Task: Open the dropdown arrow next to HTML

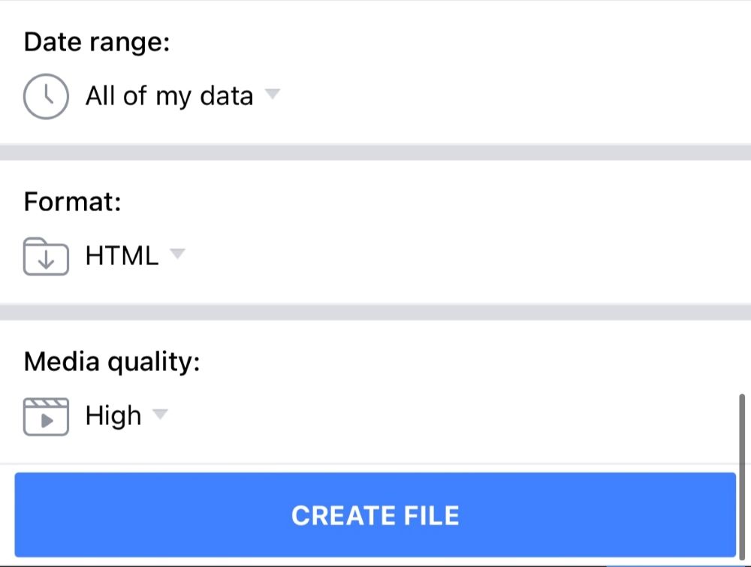Action: tap(177, 253)
